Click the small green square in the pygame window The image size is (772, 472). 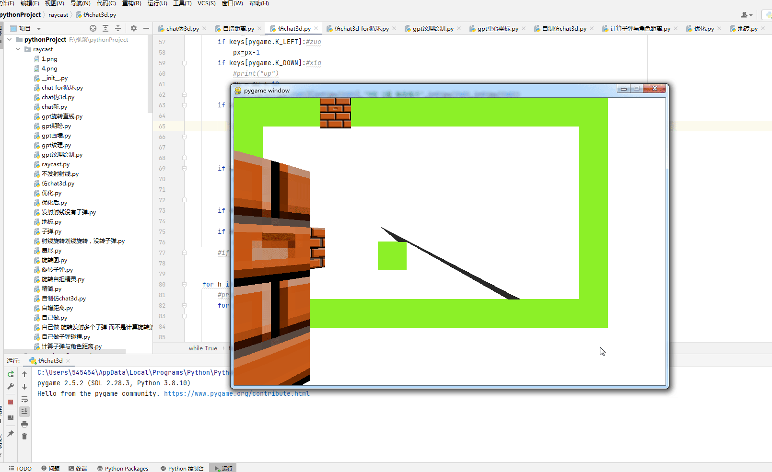(x=392, y=256)
